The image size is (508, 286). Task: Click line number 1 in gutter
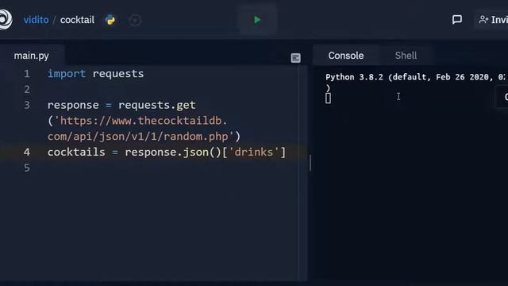click(27, 74)
